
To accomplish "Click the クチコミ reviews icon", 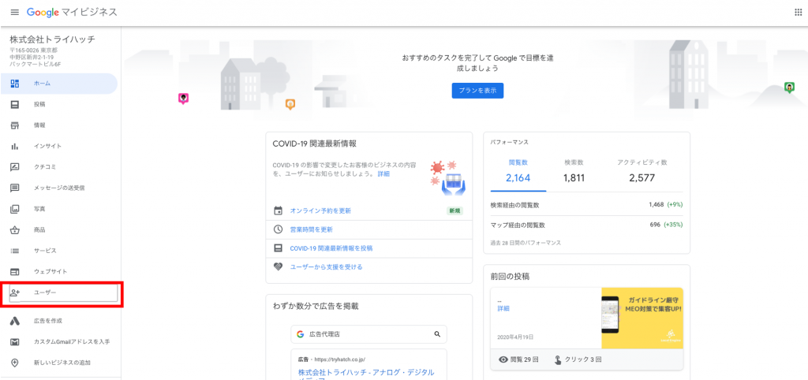I will coord(15,167).
